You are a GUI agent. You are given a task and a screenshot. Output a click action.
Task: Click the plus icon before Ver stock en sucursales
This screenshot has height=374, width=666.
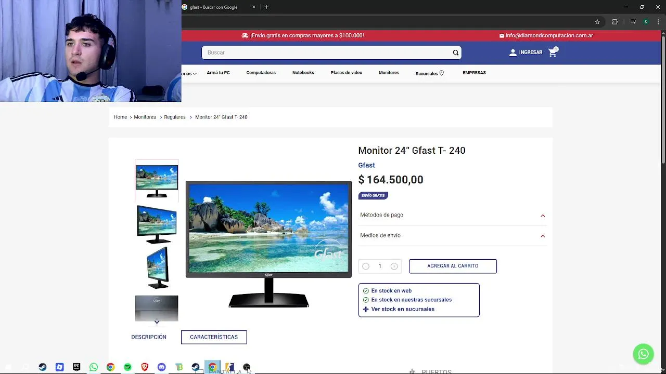366,309
